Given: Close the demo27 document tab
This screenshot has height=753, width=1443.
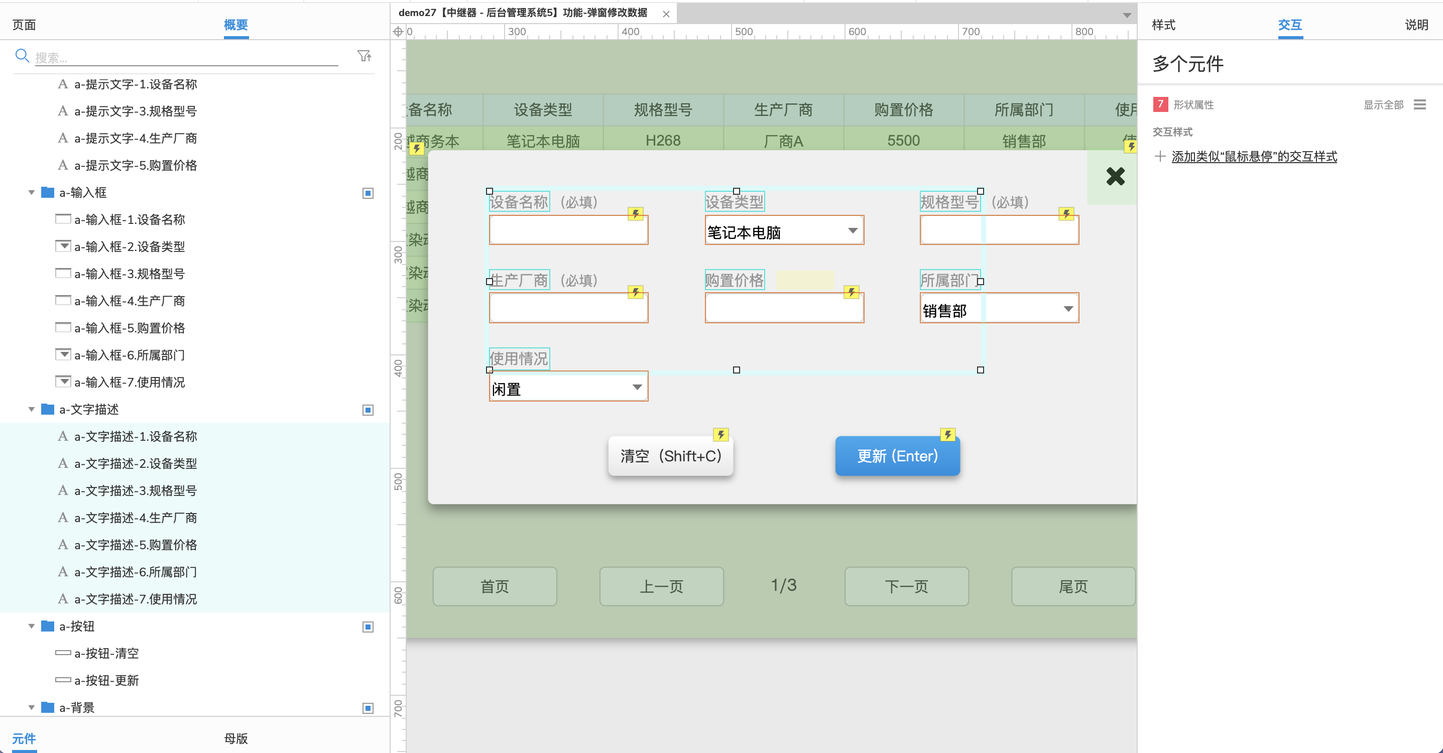Looking at the screenshot, I should click(666, 14).
